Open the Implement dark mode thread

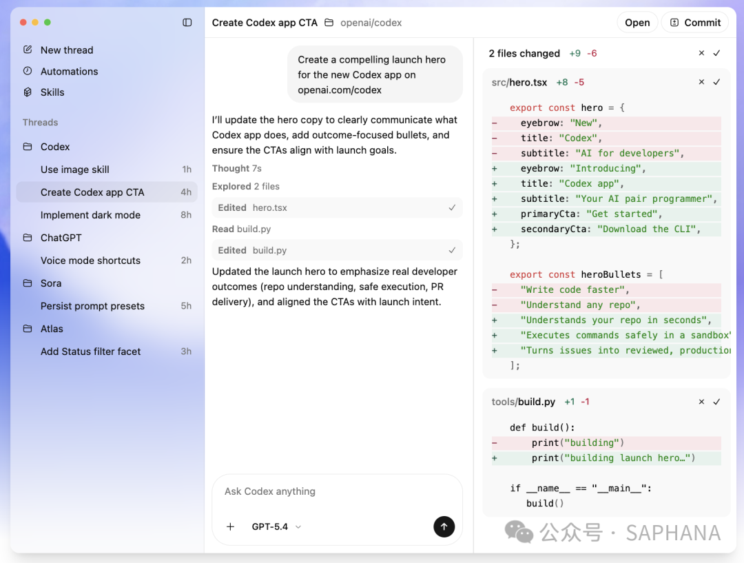click(x=107, y=215)
